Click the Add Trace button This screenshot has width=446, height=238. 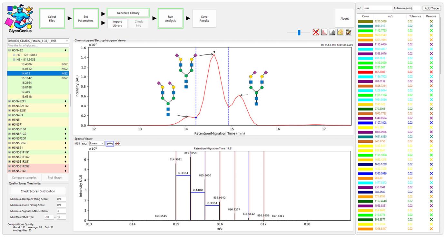tap(432, 8)
